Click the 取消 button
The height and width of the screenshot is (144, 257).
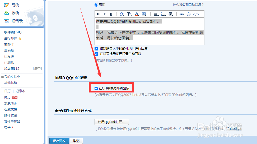pyautogui.click(x=76, y=141)
